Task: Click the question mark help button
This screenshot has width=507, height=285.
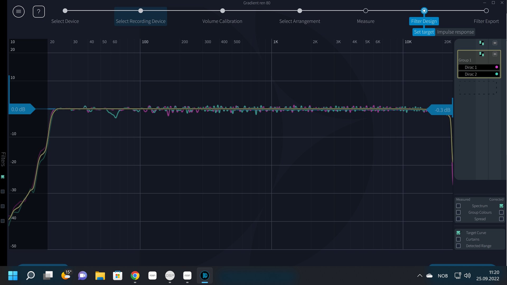Action: click(x=39, y=12)
